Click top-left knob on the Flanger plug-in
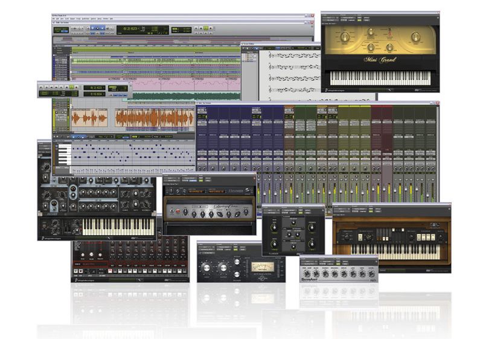Viewport: 483px width, 339px height. tap(273, 227)
